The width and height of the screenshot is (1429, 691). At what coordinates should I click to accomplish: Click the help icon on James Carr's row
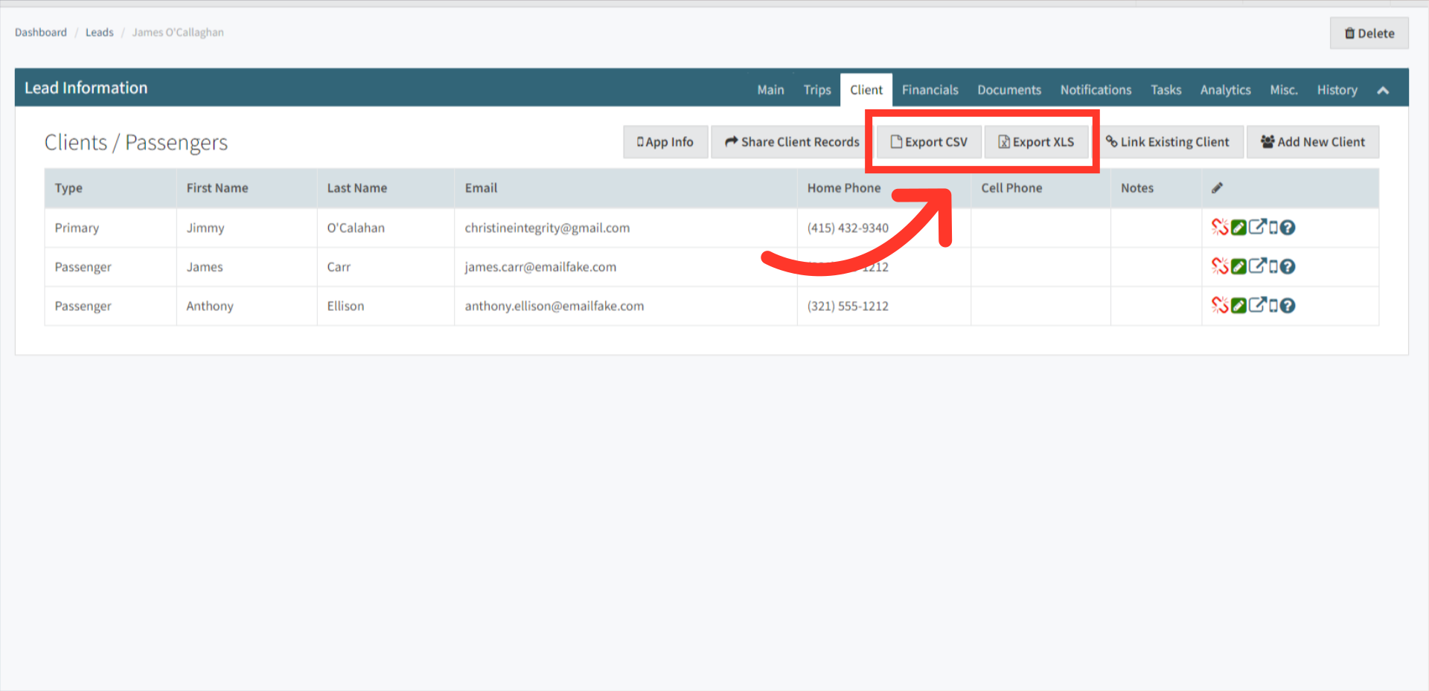1288,266
